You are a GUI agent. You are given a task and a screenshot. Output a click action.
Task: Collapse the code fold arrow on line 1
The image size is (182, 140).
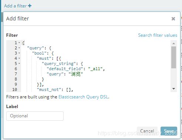tap(19, 43)
